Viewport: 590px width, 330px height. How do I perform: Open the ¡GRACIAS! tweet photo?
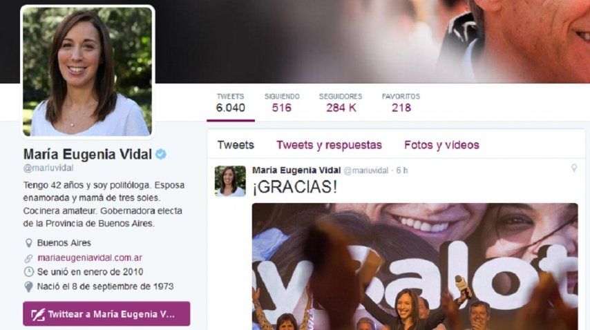click(415, 266)
